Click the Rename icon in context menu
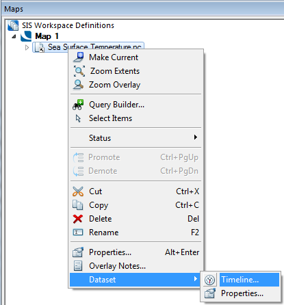Image resolution: width=284 pixels, height=305 pixels. coord(78,233)
